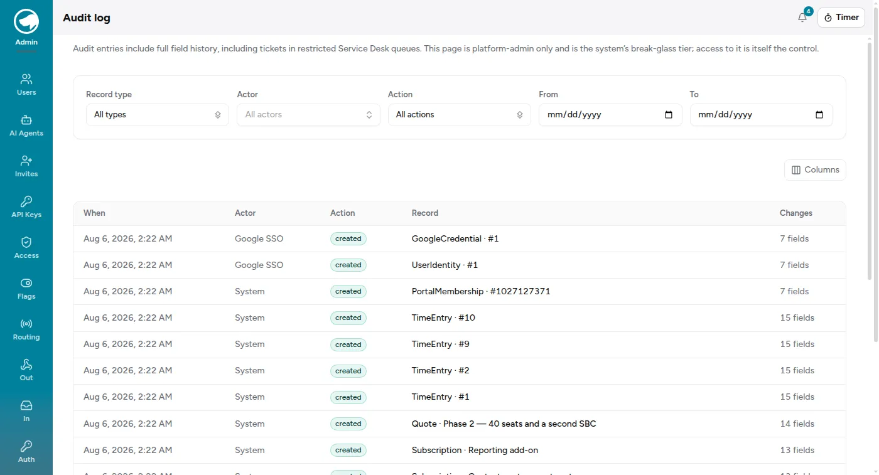Viewport: 879px width, 475px height.
Task: Click the From date field
Action: pos(610,115)
